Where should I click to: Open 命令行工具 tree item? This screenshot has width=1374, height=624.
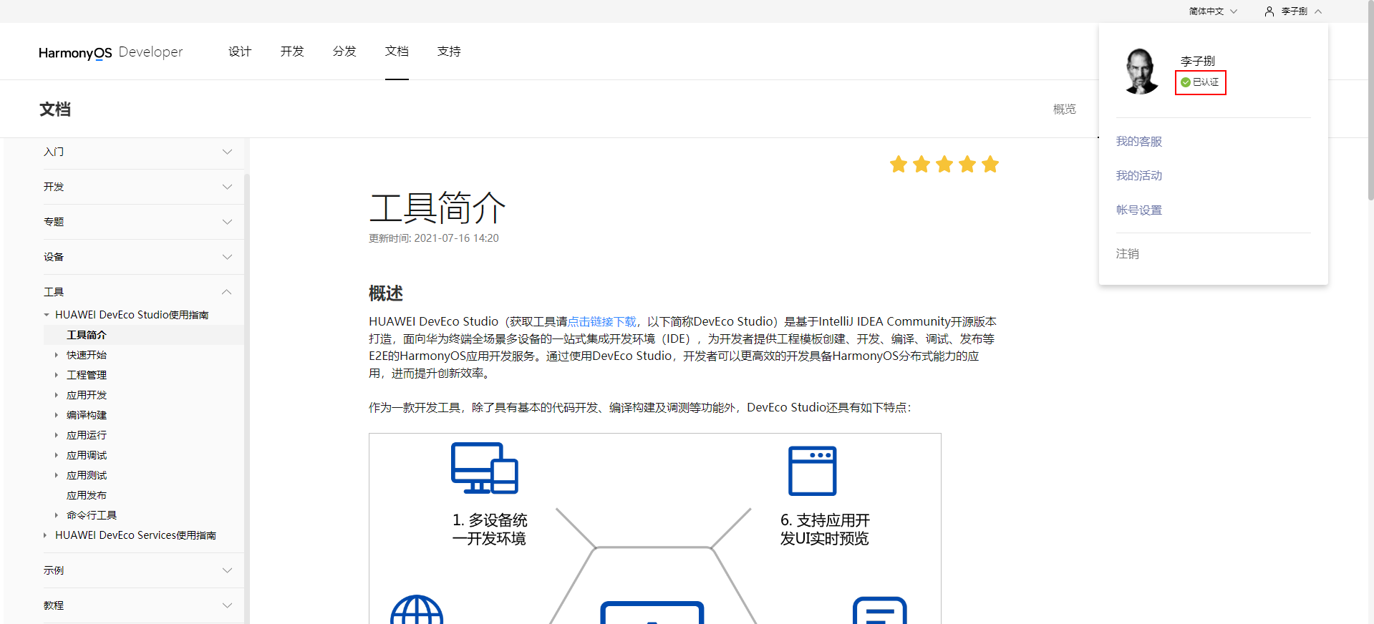click(92, 515)
